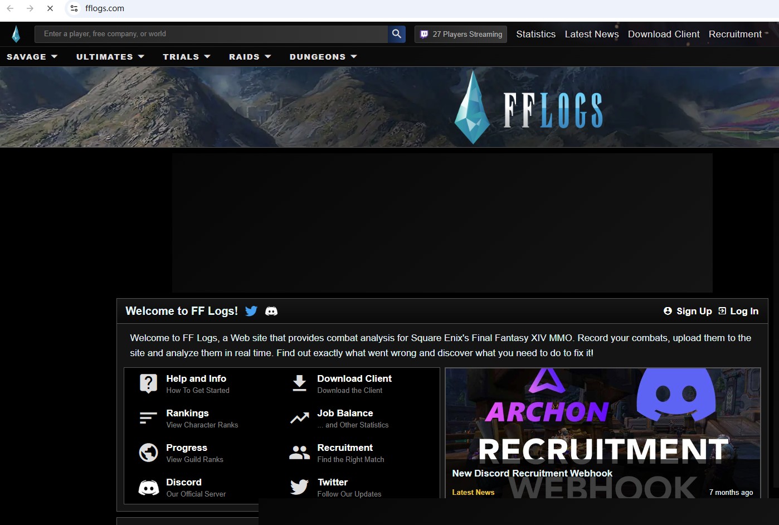Open the Dungeons dropdown menu
The image size is (779, 525).
323,57
